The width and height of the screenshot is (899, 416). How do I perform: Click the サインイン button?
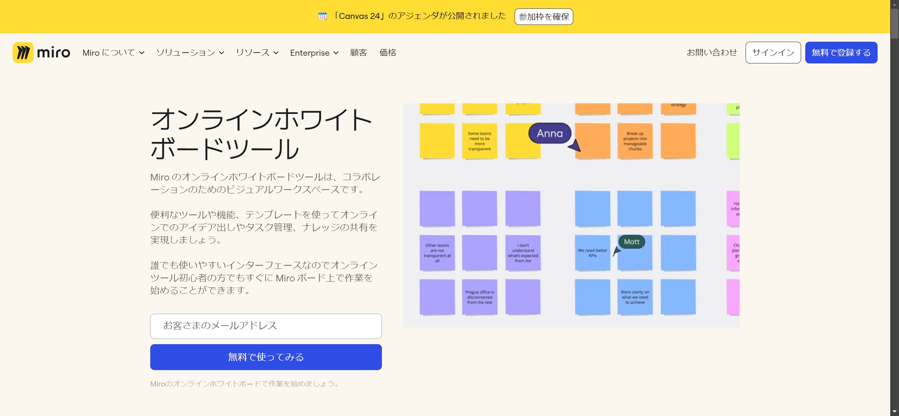(773, 53)
